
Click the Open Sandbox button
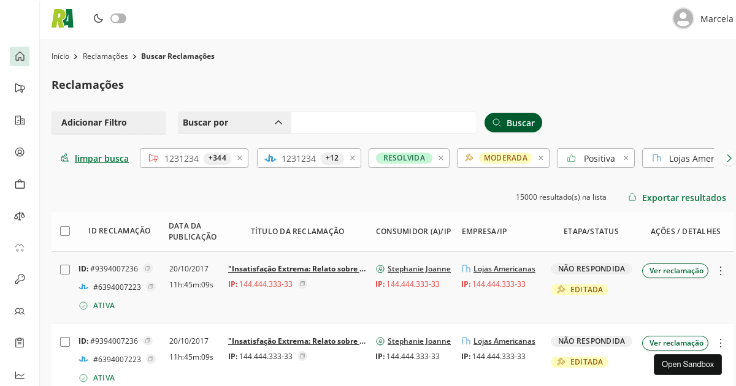tap(688, 365)
